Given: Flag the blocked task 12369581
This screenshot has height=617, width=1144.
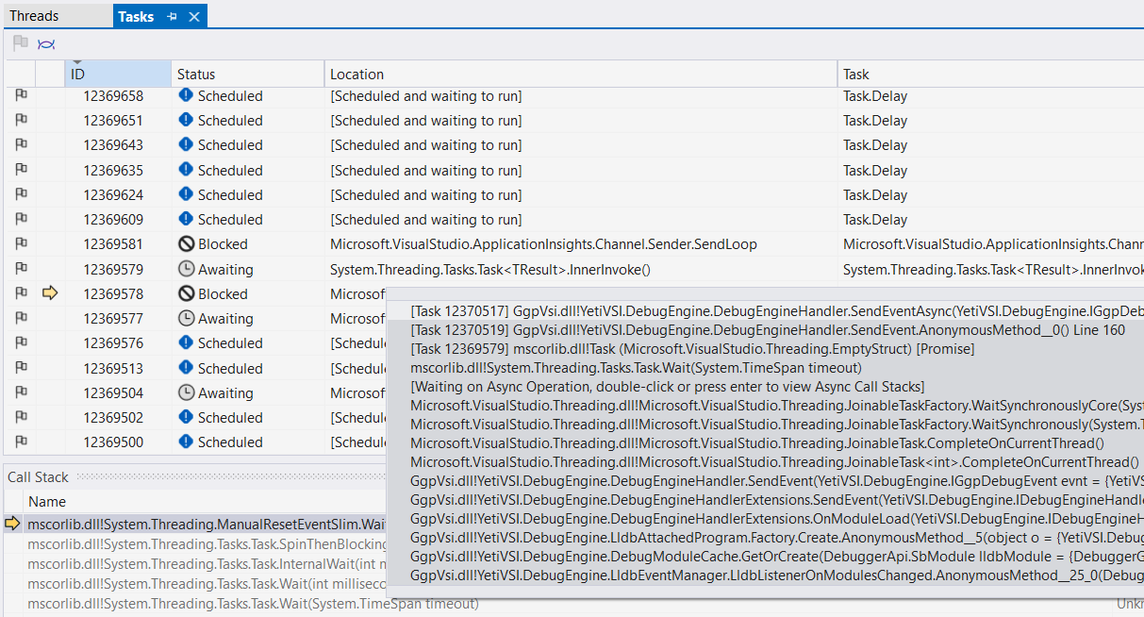Looking at the screenshot, I should [x=21, y=243].
